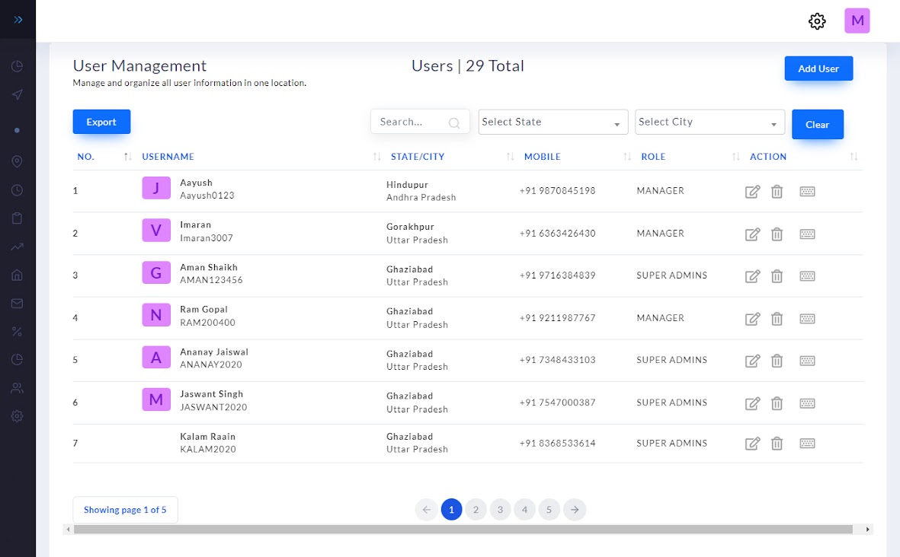Expand the sidebar with double-chevron icon

[x=18, y=20]
